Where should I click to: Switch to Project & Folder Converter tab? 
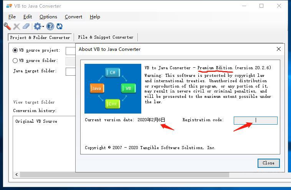pyautogui.click(x=40, y=37)
